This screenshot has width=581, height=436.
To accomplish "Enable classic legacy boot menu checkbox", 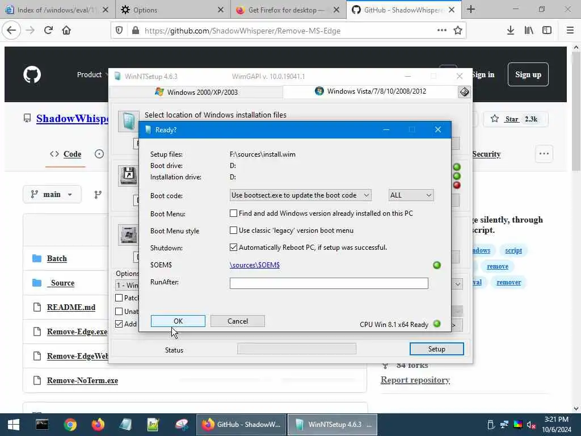I will (x=233, y=230).
